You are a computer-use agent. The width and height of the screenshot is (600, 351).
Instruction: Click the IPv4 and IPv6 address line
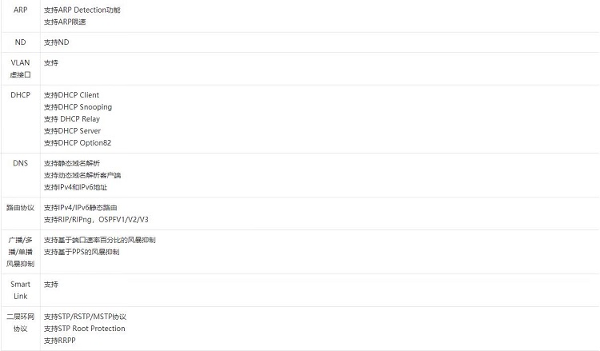pos(75,187)
